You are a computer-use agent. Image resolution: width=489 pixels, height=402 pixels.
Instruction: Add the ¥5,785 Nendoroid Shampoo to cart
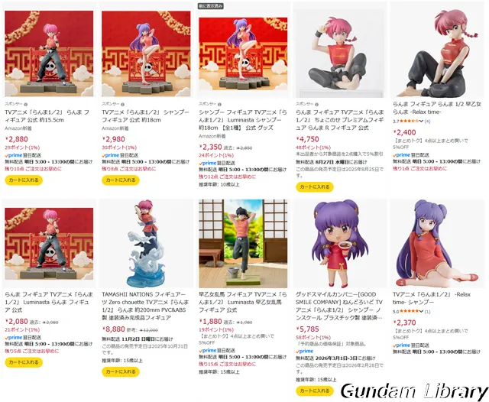pos(315,391)
